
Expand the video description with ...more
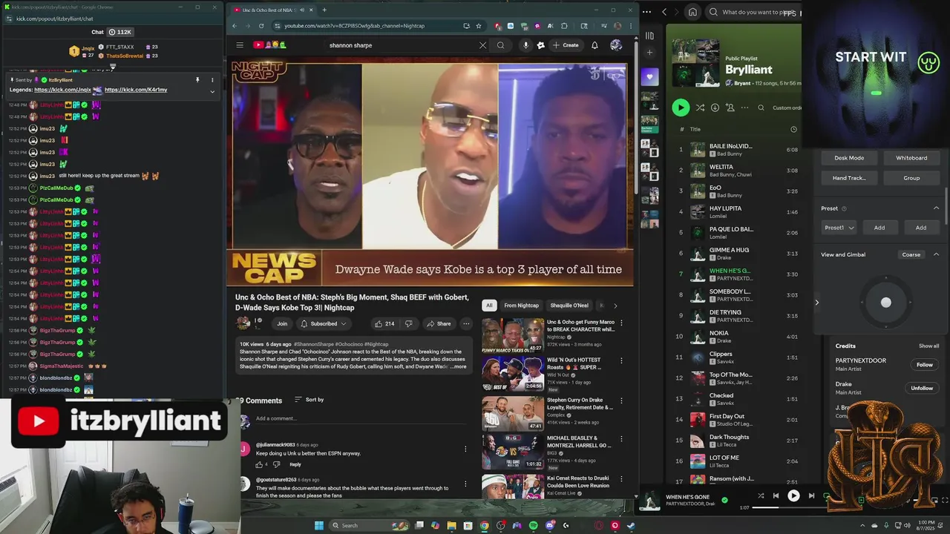pyautogui.click(x=459, y=366)
